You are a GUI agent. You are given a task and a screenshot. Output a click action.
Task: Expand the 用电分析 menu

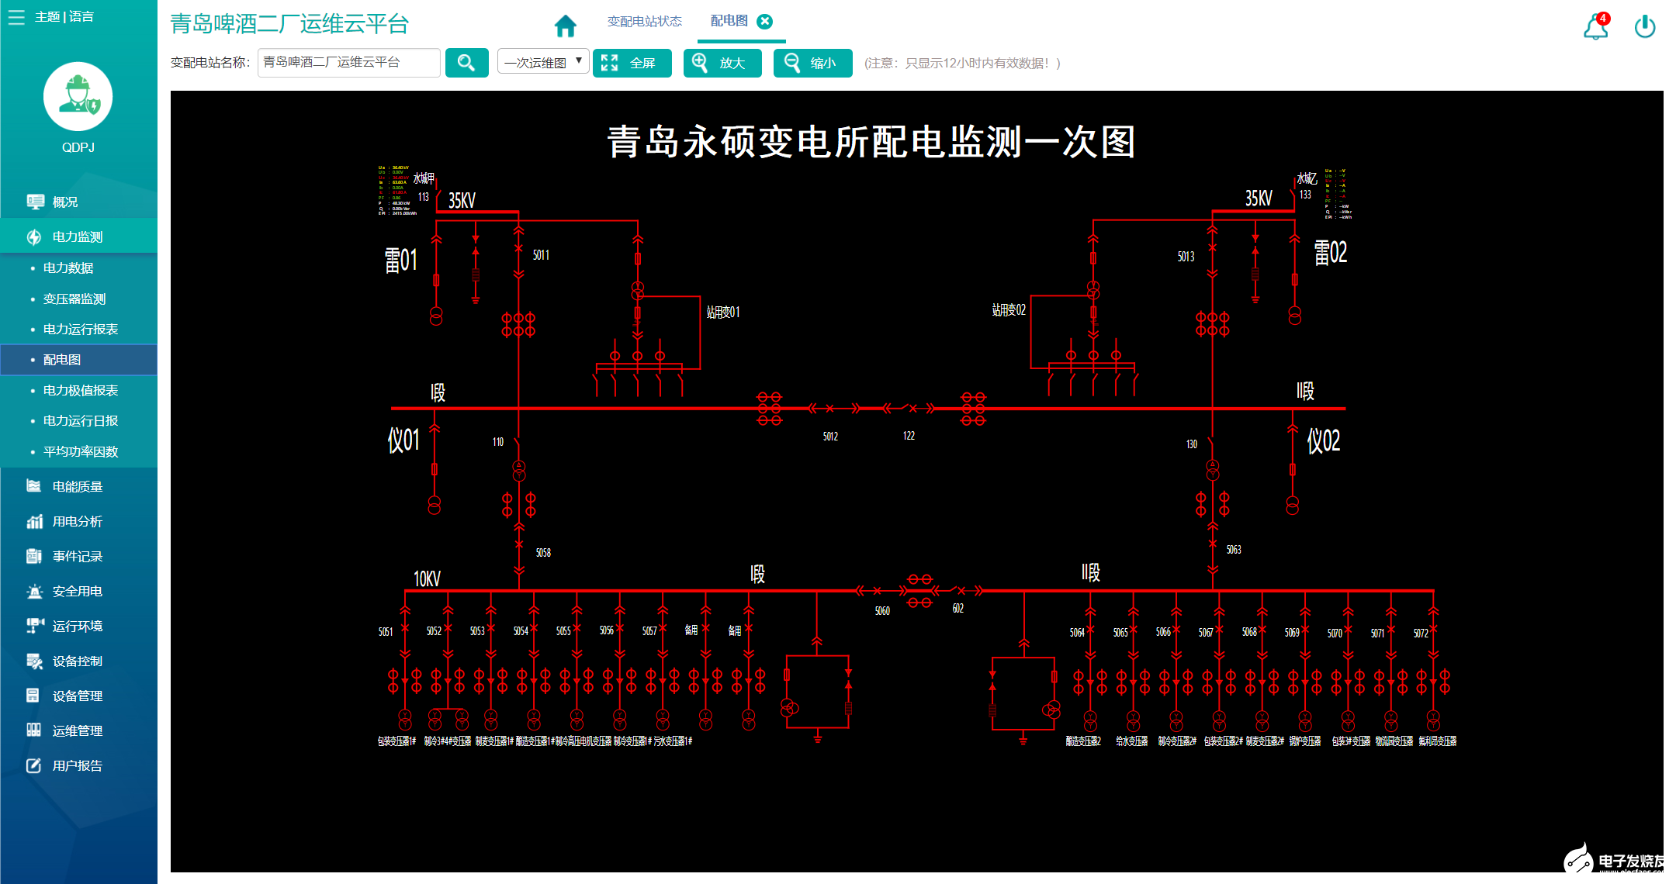click(x=77, y=521)
